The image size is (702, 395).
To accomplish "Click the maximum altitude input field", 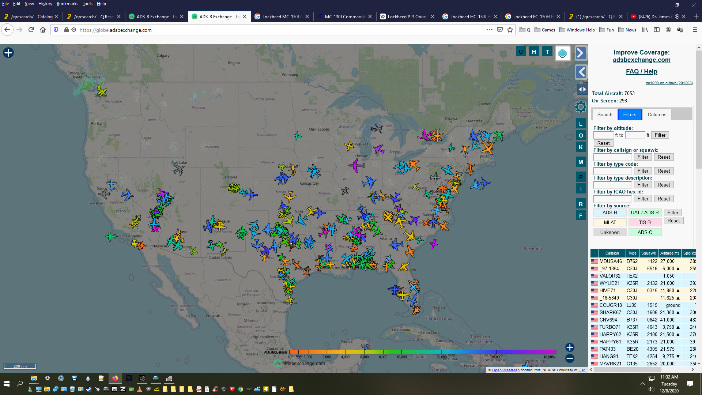I will click(635, 135).
